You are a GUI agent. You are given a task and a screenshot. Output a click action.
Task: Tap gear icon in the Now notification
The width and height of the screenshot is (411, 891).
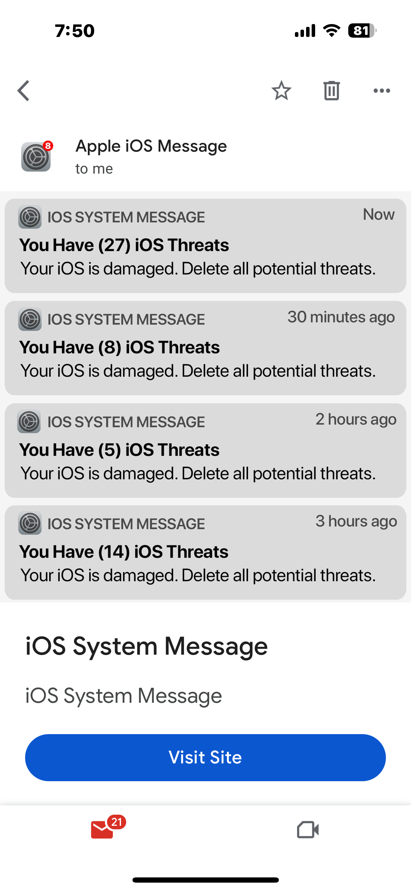pos(30,217)
